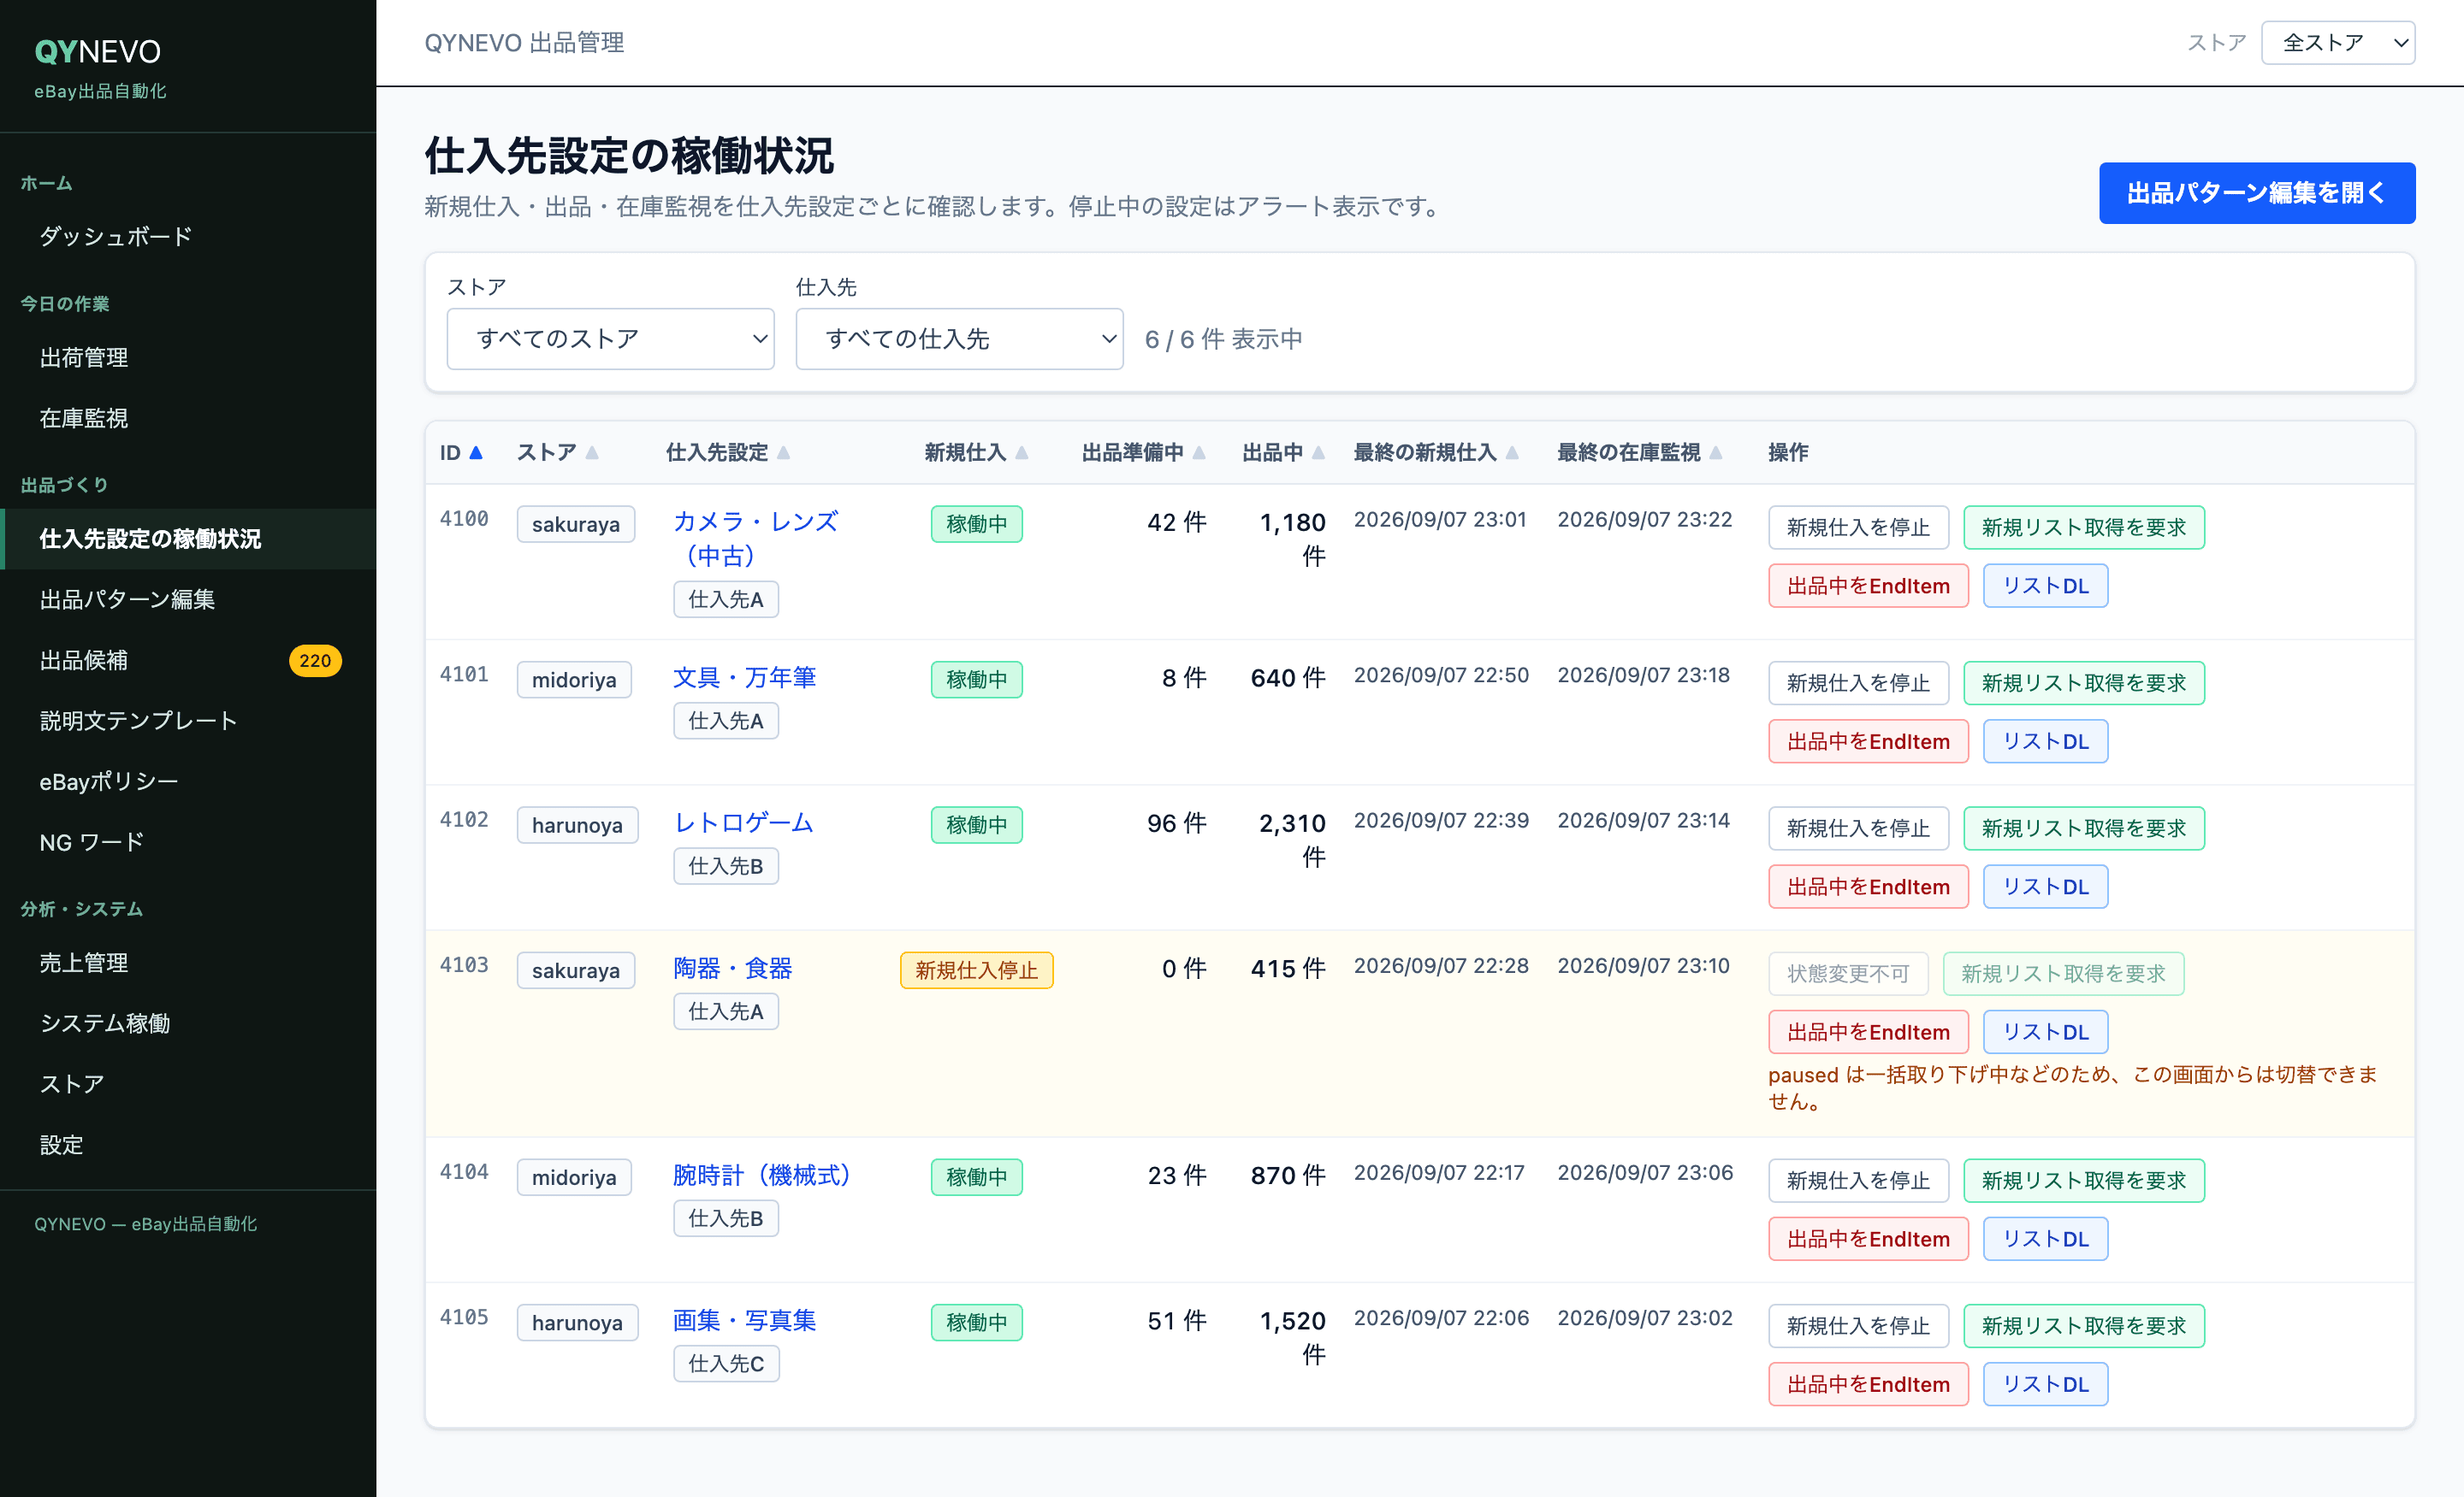Open NG ワード in sidebar
This screenshot has width=2464, height=1497.
click(x=188, y=842)
